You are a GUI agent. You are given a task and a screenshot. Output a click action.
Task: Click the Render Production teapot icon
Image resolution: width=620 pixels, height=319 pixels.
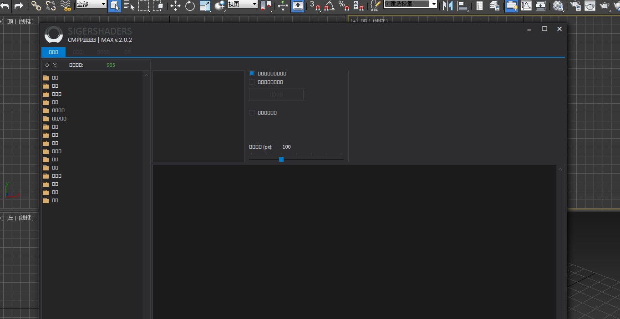click(x=605, y=6)
